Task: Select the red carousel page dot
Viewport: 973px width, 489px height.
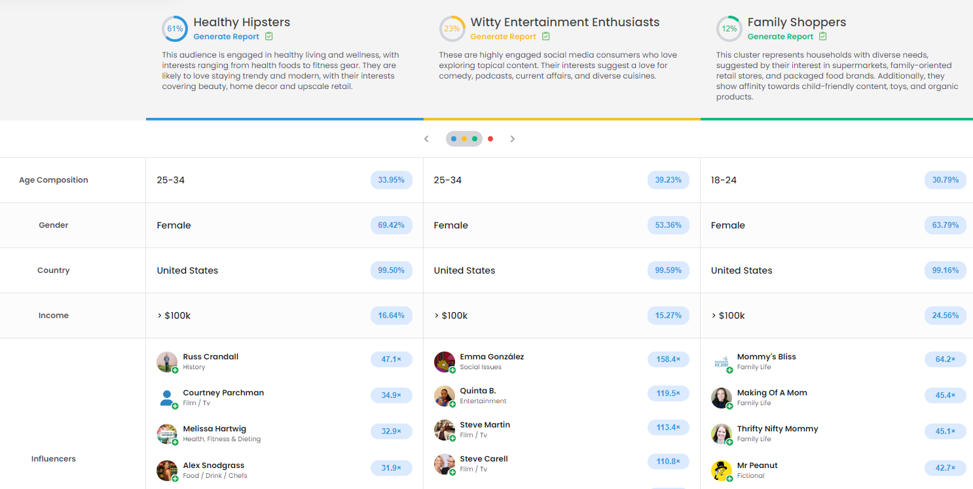Action: click(490, 139)
